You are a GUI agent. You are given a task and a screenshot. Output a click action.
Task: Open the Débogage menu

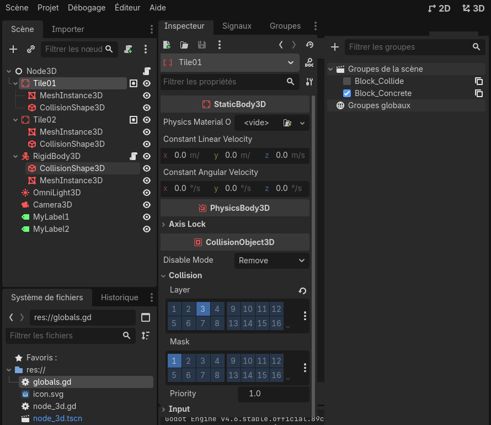pyautogui.click(x=87, y=8)
